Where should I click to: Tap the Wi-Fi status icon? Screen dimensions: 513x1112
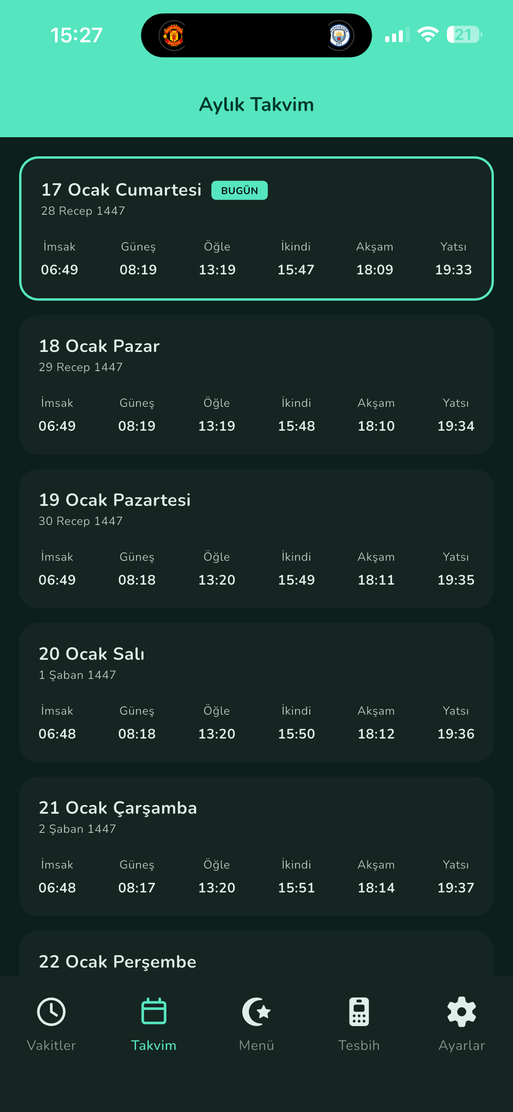coord(427,35)
